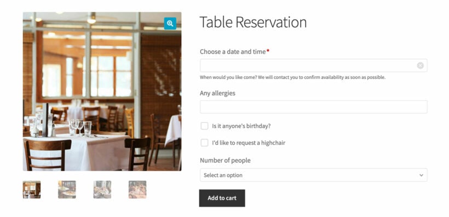This screenshot has width=449, height=217.
Task: Select the first restaurant interior thumbnail
Action: pos(32,190)
